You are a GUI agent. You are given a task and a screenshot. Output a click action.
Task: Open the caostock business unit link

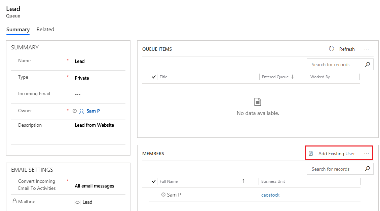[x=270, y=195]
